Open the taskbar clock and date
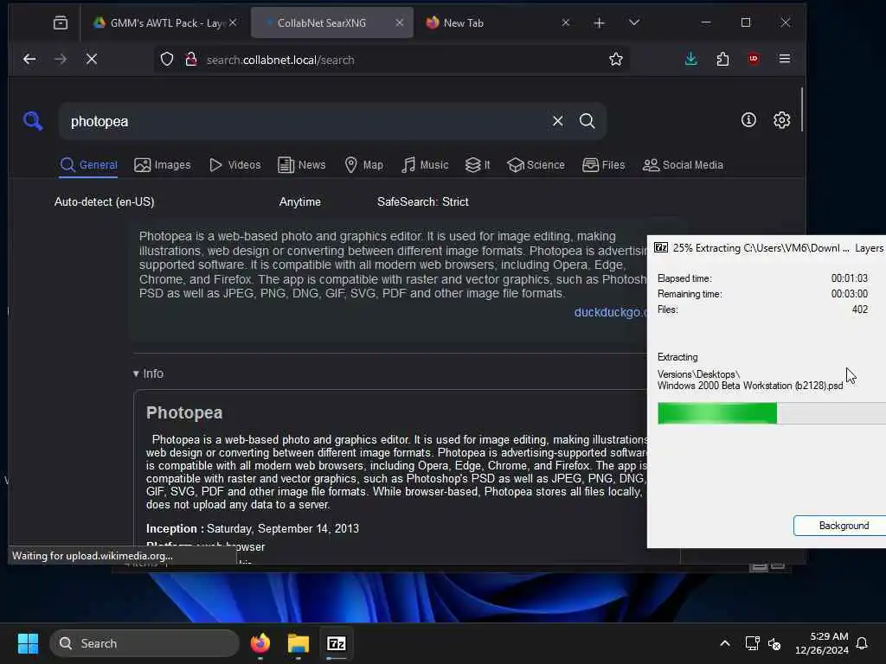 [821, 643]
